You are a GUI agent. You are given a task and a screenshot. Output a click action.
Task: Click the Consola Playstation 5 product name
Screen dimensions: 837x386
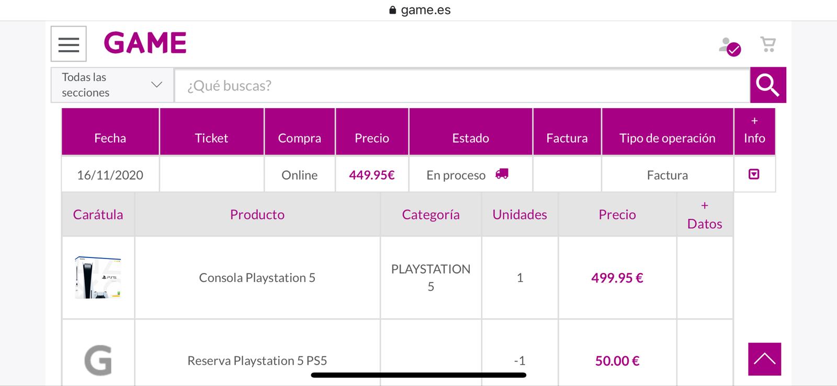[x=257, y=278]
